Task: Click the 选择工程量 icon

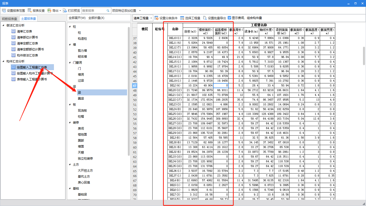Action: 182,18
